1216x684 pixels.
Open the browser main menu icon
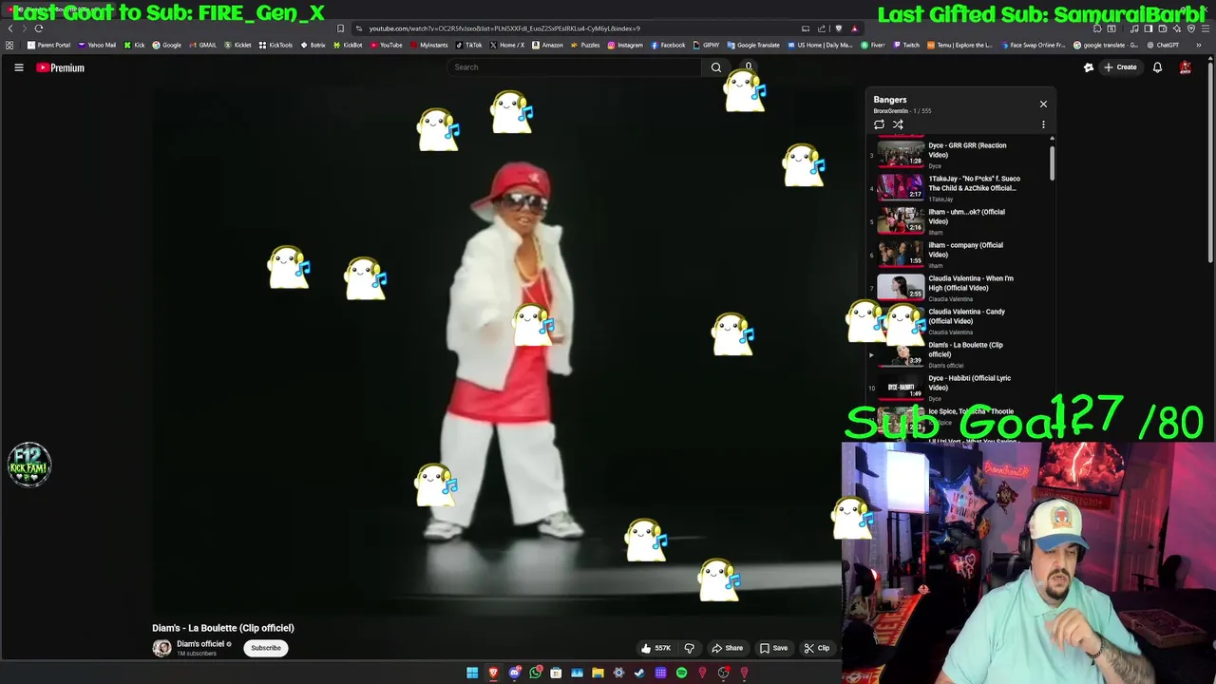click(x=1205, y=28)
